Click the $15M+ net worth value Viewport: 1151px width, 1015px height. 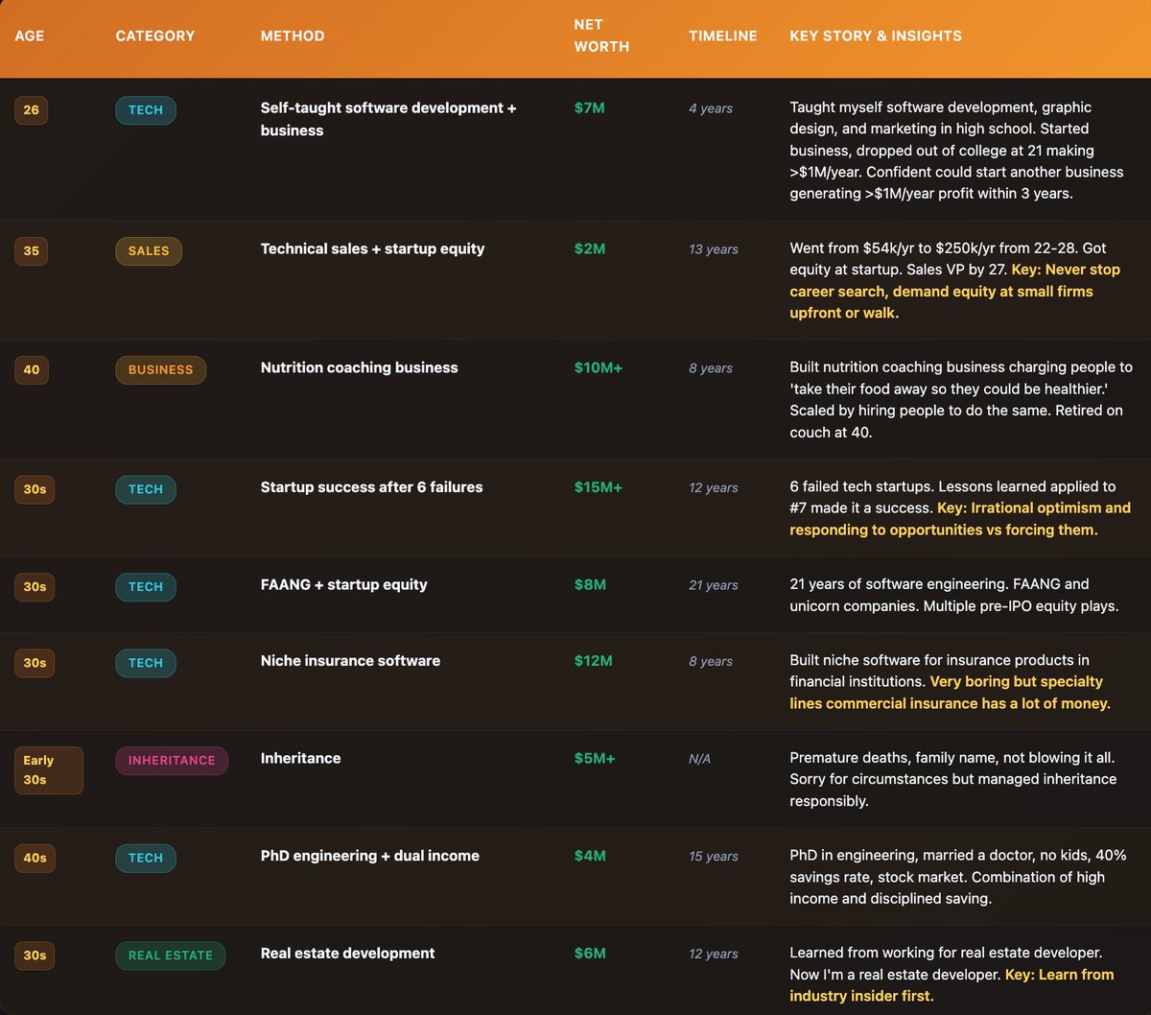click(598, 487)
